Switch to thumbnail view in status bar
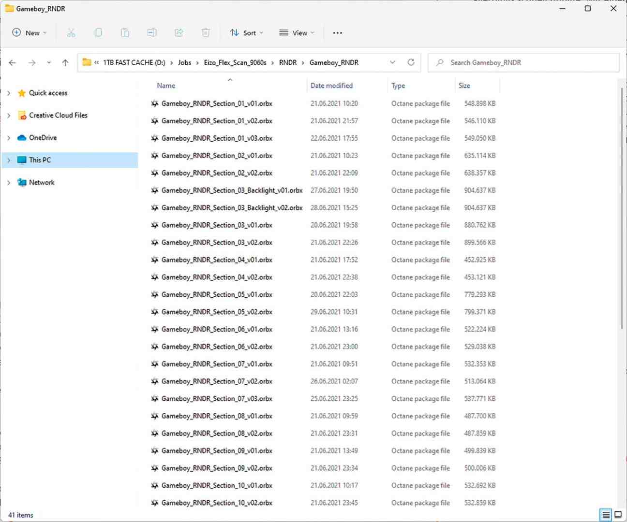The height and width of the screenshot is (522, 627). click(x=618, y=515)
